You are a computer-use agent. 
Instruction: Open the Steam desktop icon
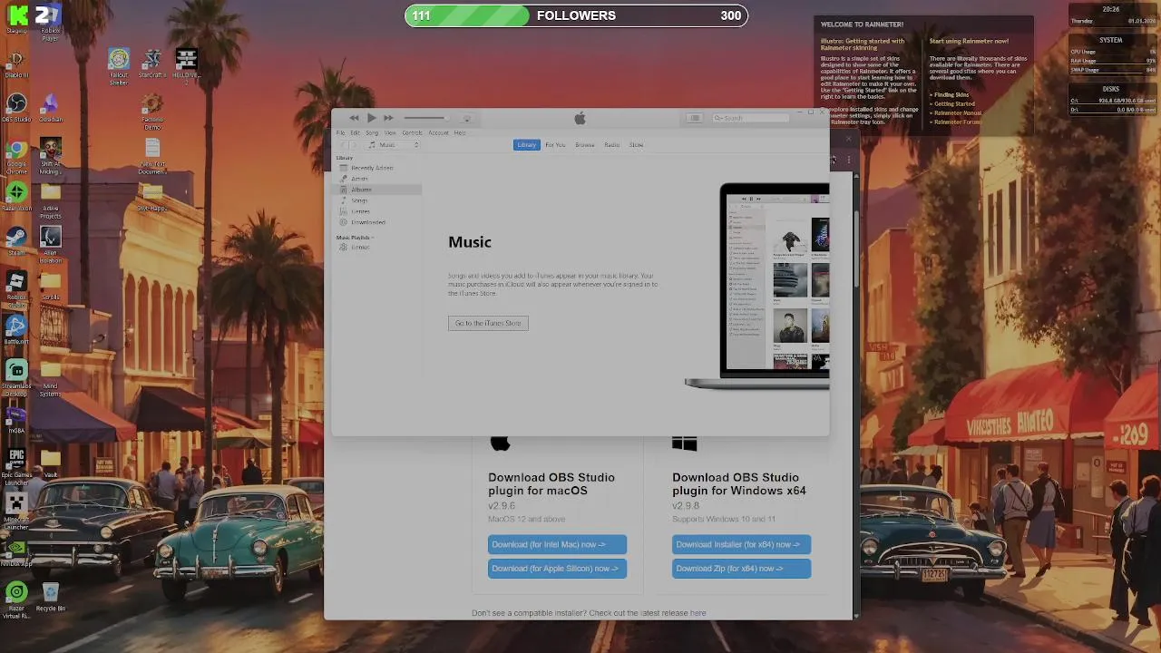click(x=16, y=241)
